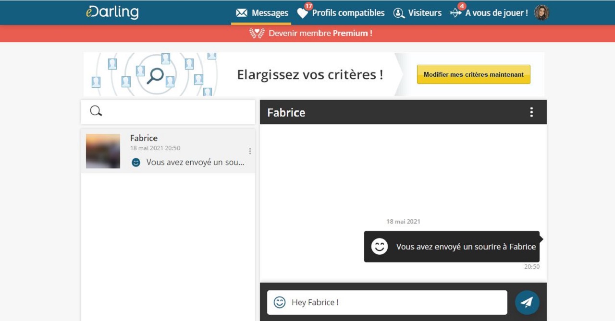Viewport: 615px width, 321px height.
Task: Click 'Modifier mes critères maintenant'
Action: tap(473, 74)
